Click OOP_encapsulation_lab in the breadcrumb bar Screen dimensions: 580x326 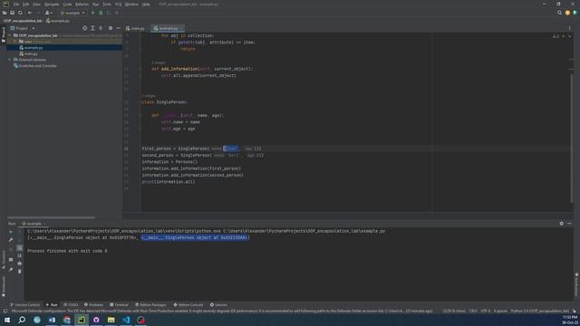(x=23, y=21)
